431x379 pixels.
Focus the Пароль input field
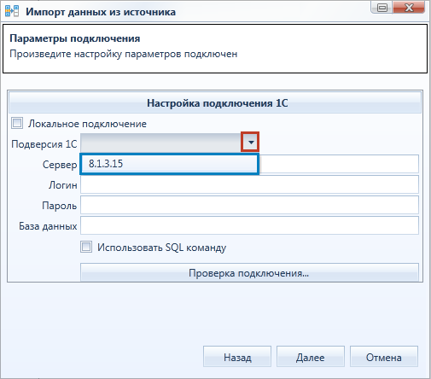[x=249, y=205]
